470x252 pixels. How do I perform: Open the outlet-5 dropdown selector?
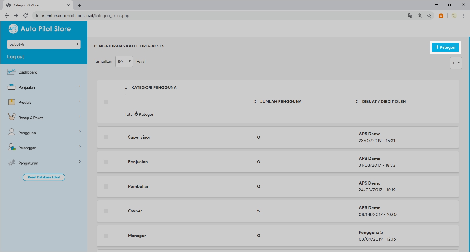tap(44, 44)
